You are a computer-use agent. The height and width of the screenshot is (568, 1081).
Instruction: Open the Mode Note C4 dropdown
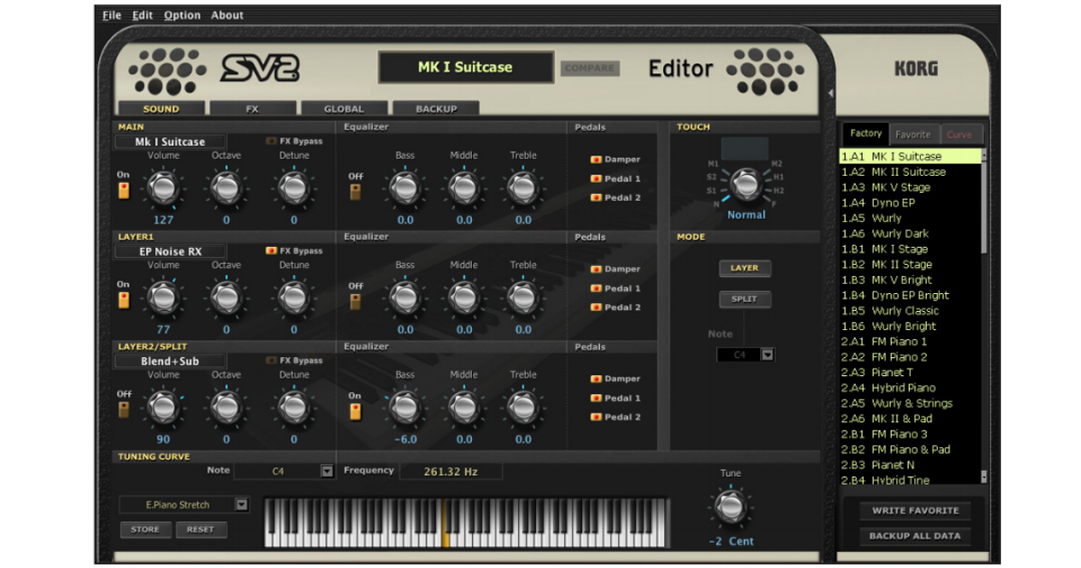[x=768, y=355]
